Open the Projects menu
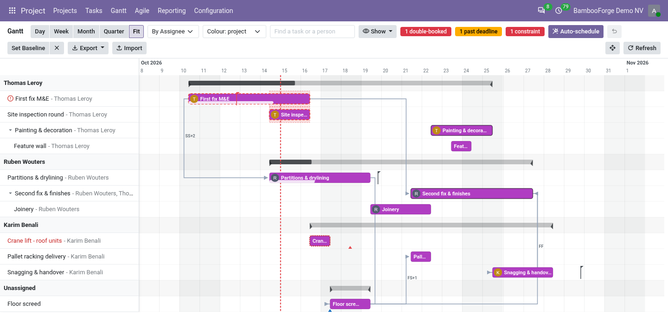Image resolution: width=668 pixels, height=323 pixels. click(65, 11)
